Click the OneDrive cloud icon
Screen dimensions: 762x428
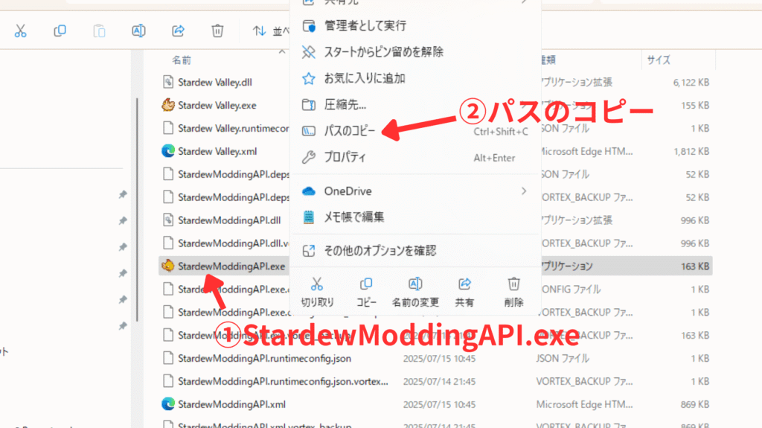(309, 191)
